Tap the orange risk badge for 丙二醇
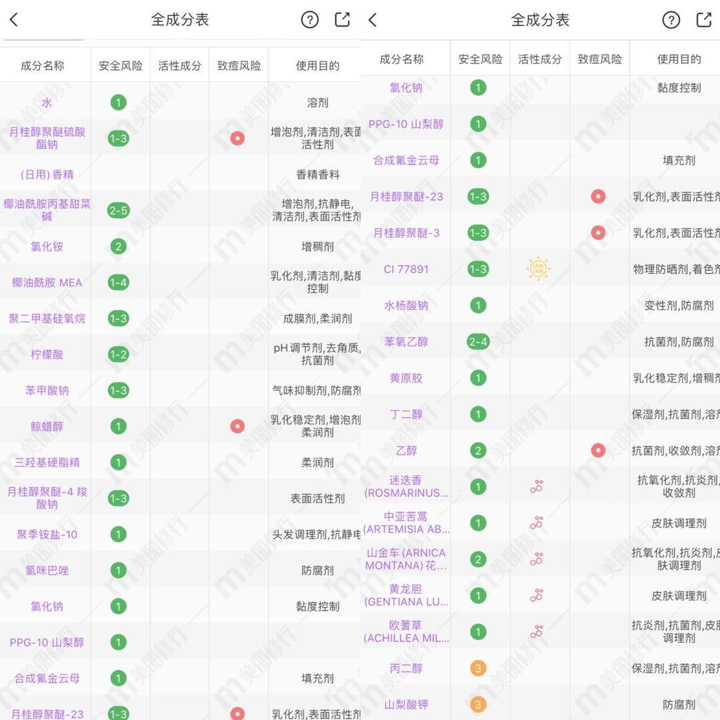720x720 pixels. point(478,668)
